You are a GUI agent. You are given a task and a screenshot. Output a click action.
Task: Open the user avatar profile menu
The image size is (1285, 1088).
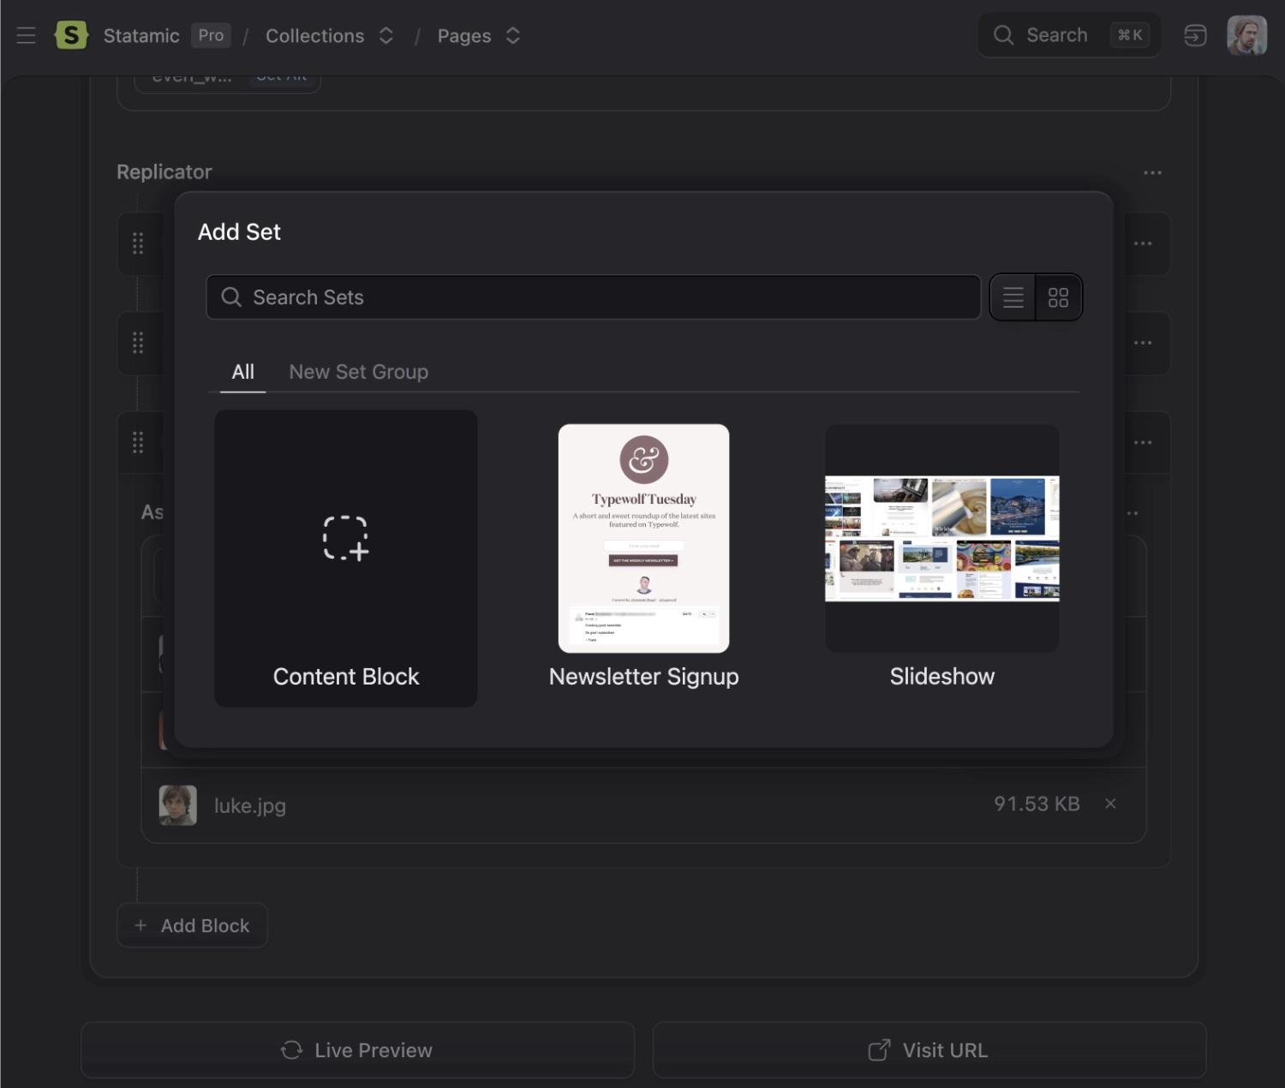(1246, 35)
